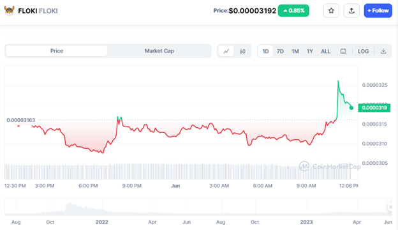Image resolution: width=398 pixels, height=230 pixels.
Task: Open the calendar date range picker
Action: tap(343, 51)
